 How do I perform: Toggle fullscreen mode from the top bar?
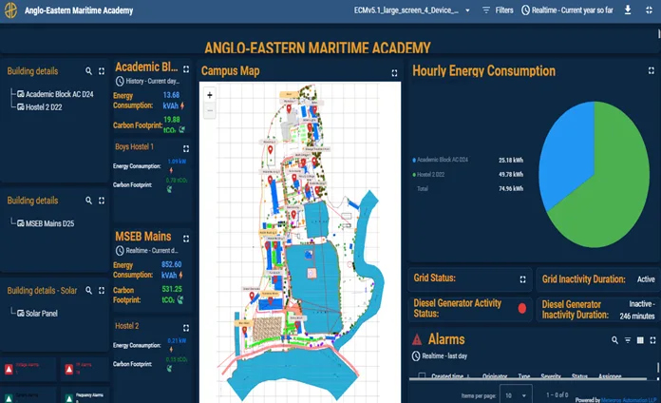(x=650, y=10)
